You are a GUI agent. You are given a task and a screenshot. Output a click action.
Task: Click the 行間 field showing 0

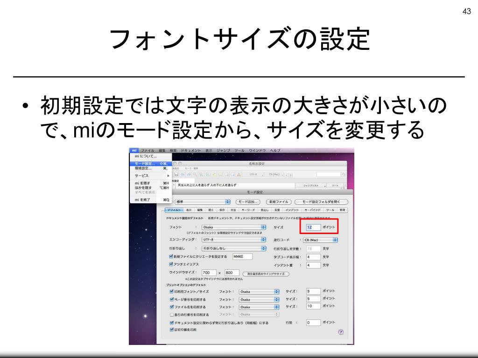(313, 323)
